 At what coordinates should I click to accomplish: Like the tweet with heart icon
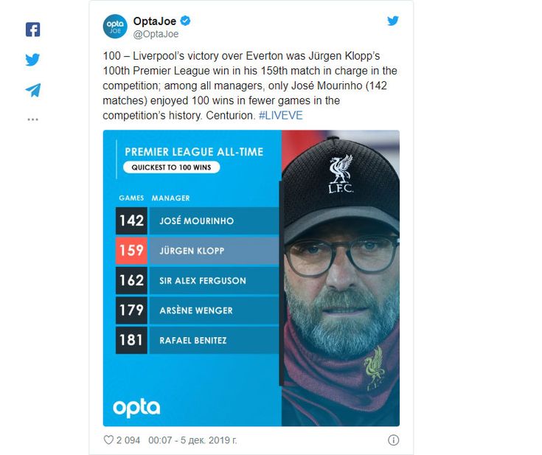click(108, 440)
